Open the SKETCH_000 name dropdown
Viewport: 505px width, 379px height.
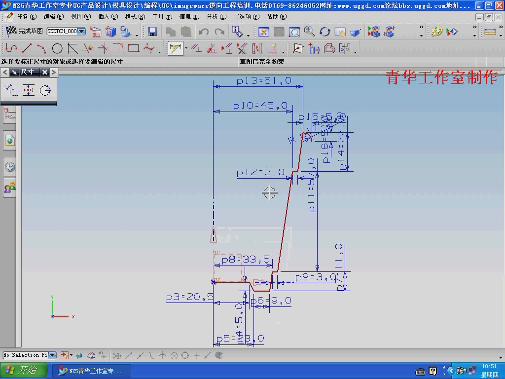click(81, 31)
